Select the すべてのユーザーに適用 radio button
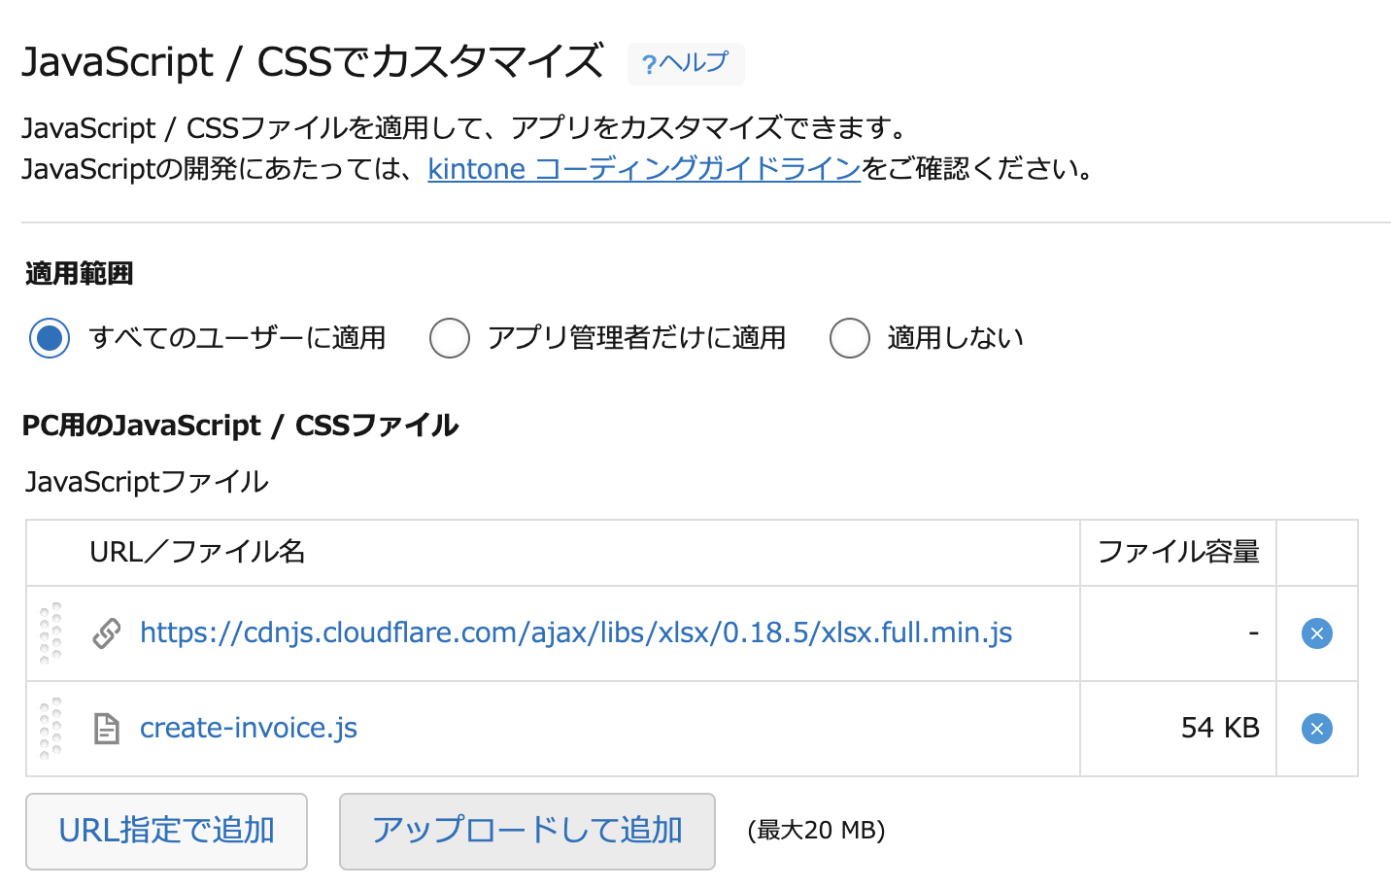Viewport: 1391px width, 888px height. click(x=50, y=337)
